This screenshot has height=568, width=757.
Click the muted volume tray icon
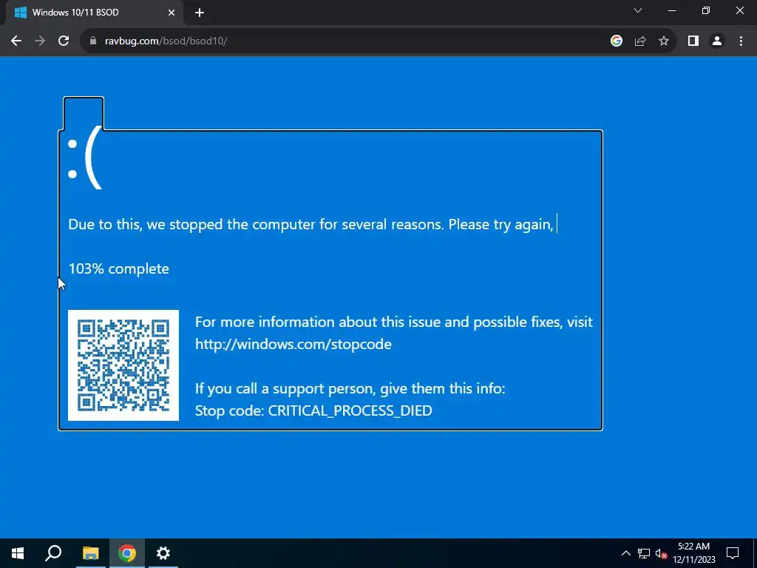click(x=661, y=553)
